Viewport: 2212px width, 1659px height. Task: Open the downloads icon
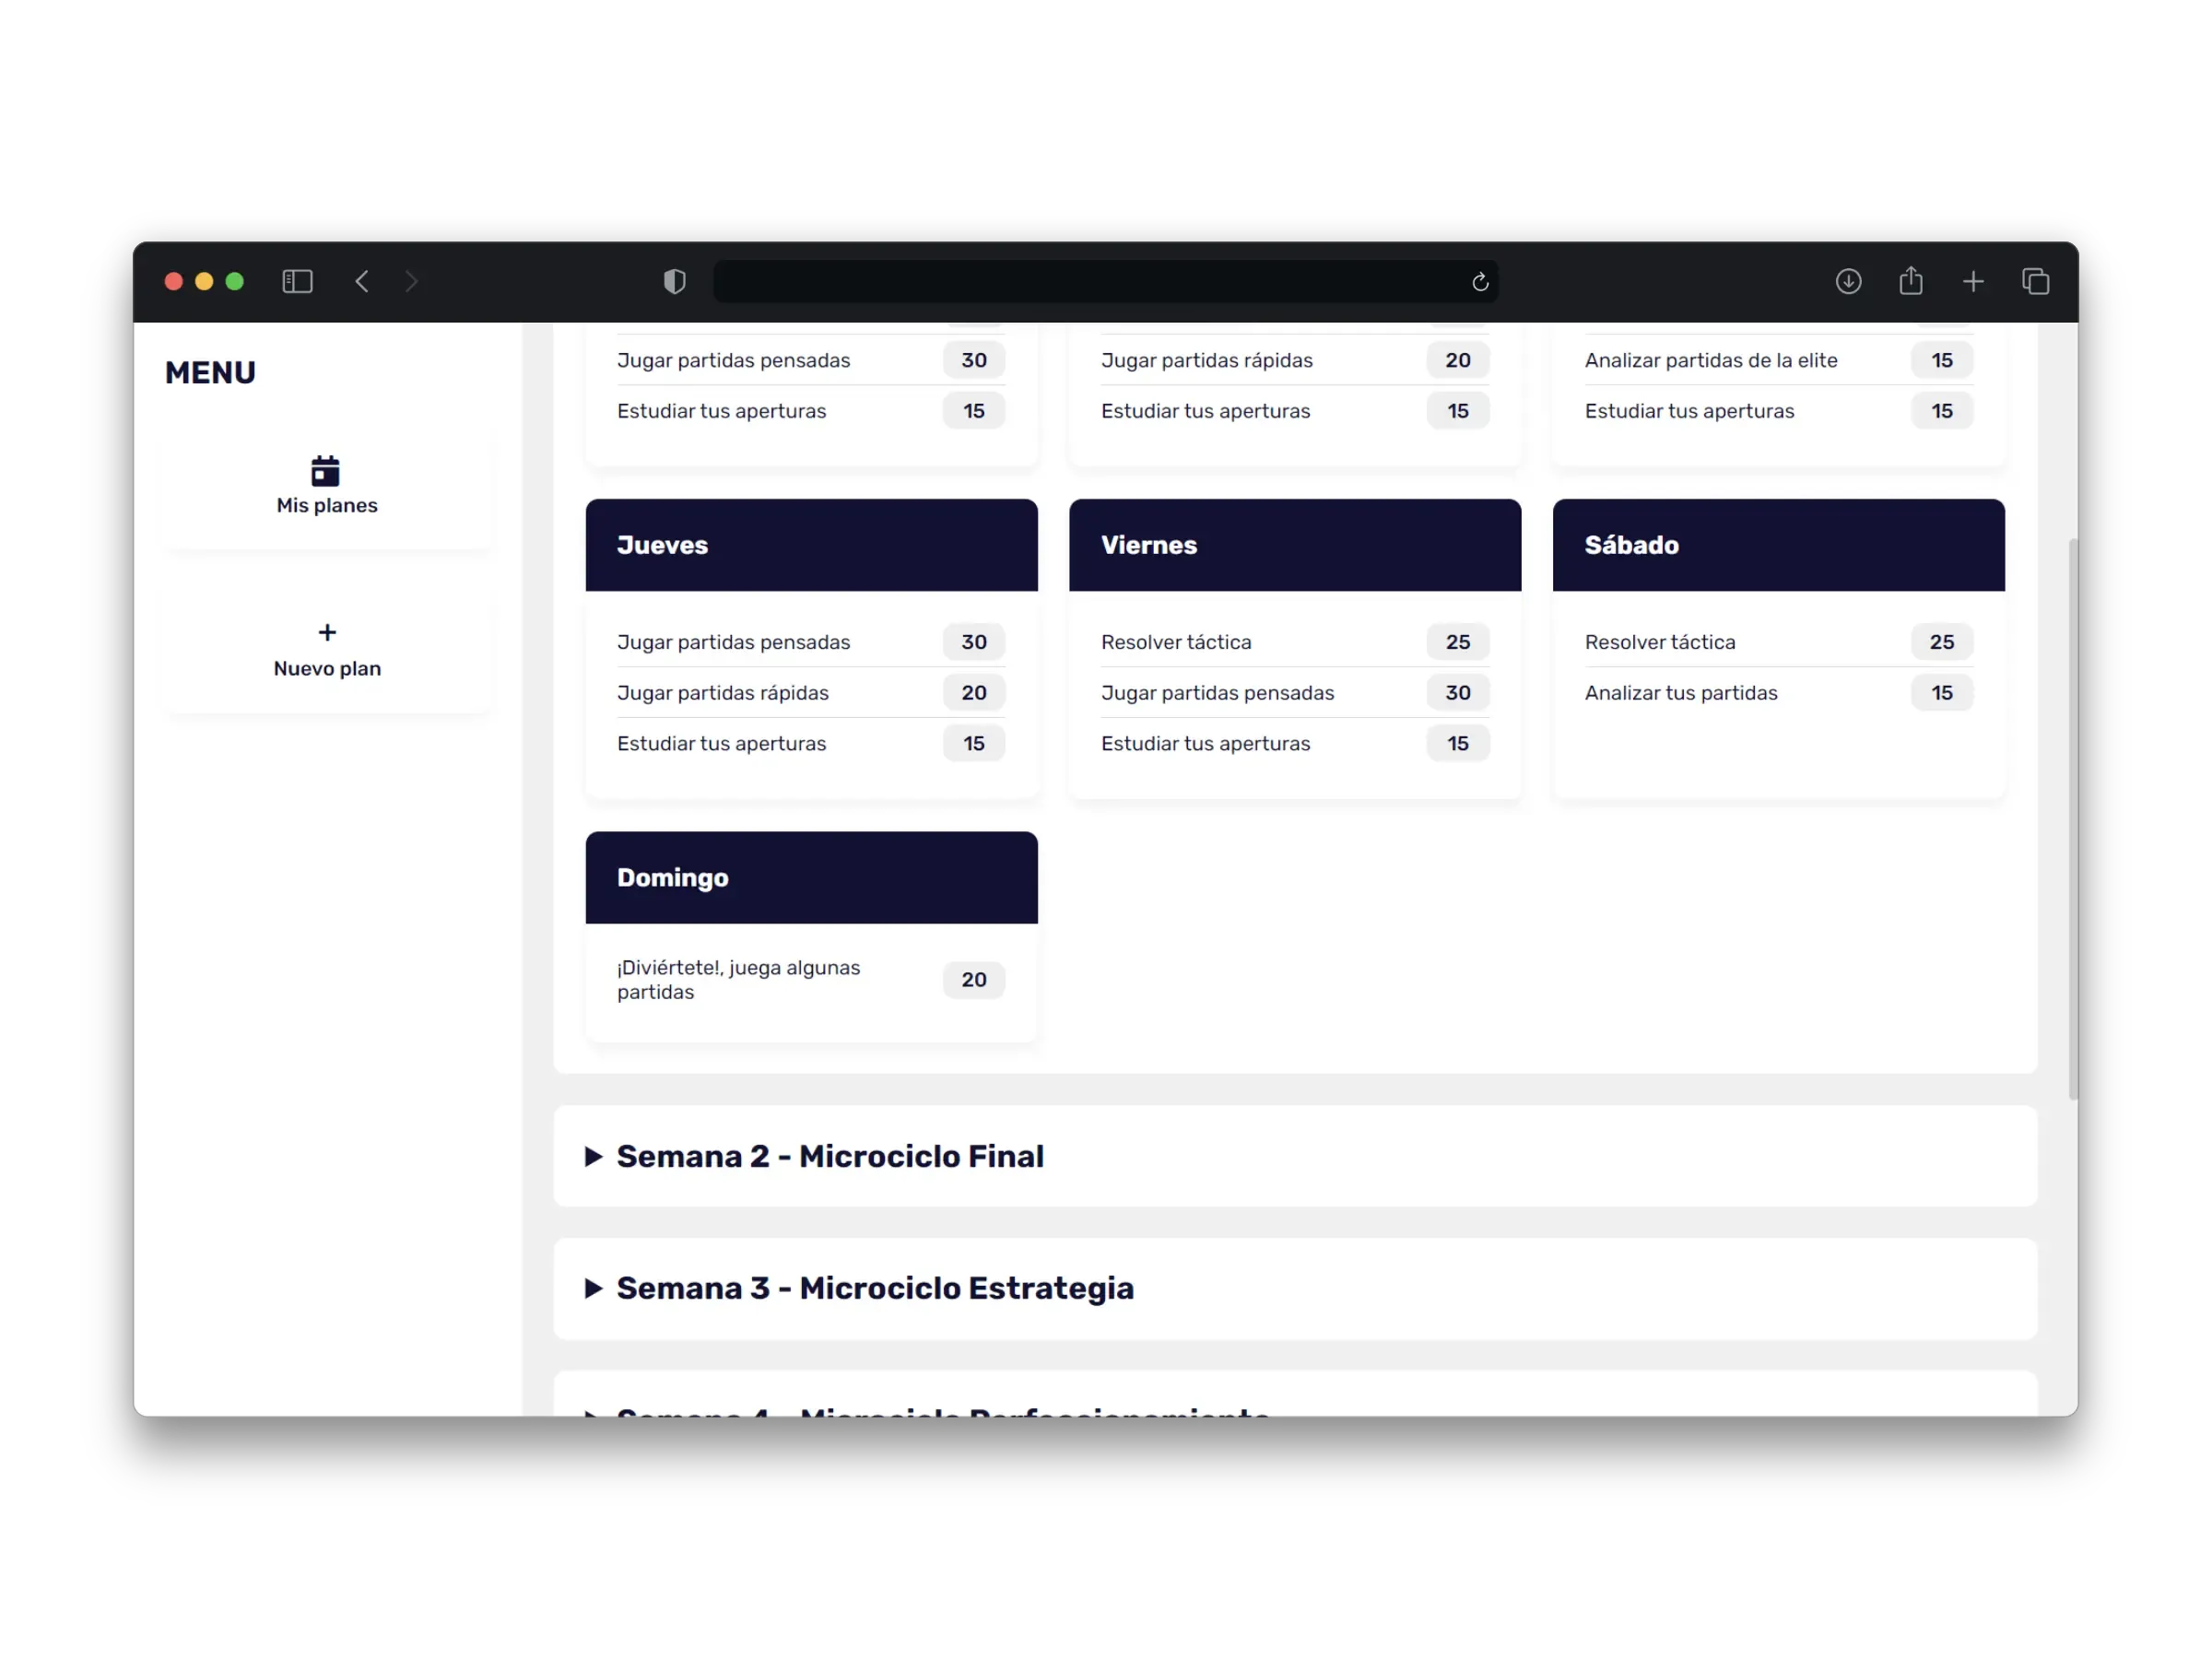[1848, 282]
